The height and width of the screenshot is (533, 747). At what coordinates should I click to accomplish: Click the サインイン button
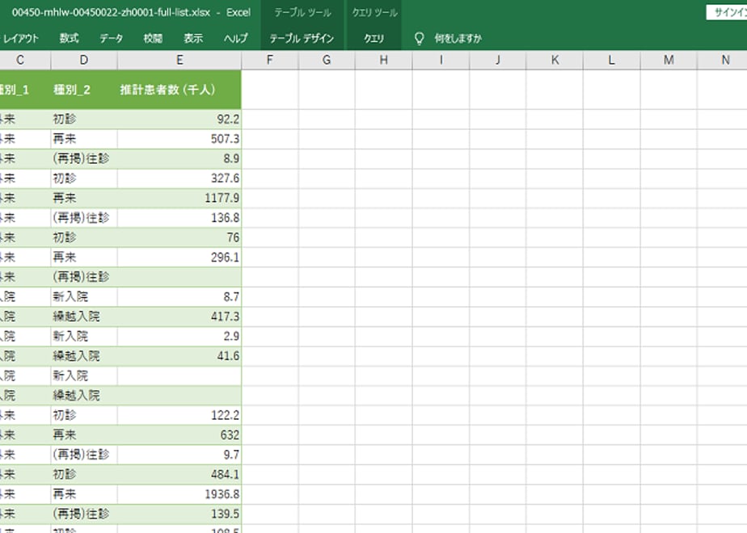pyautogui.click(x=727, y=13)
